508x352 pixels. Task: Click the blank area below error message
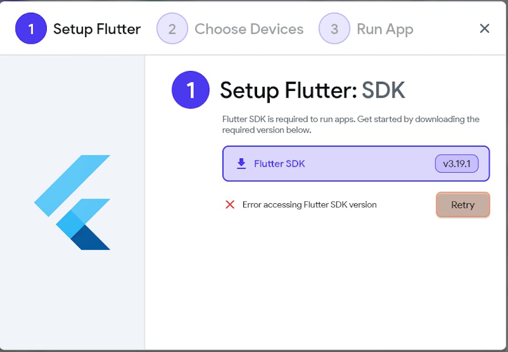click(325, 279)
